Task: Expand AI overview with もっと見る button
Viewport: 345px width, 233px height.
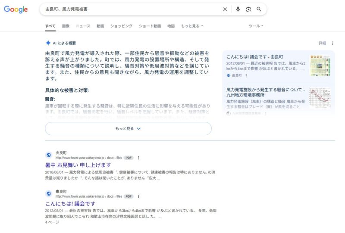Action: pyautogui.click(x=128, y=129)
